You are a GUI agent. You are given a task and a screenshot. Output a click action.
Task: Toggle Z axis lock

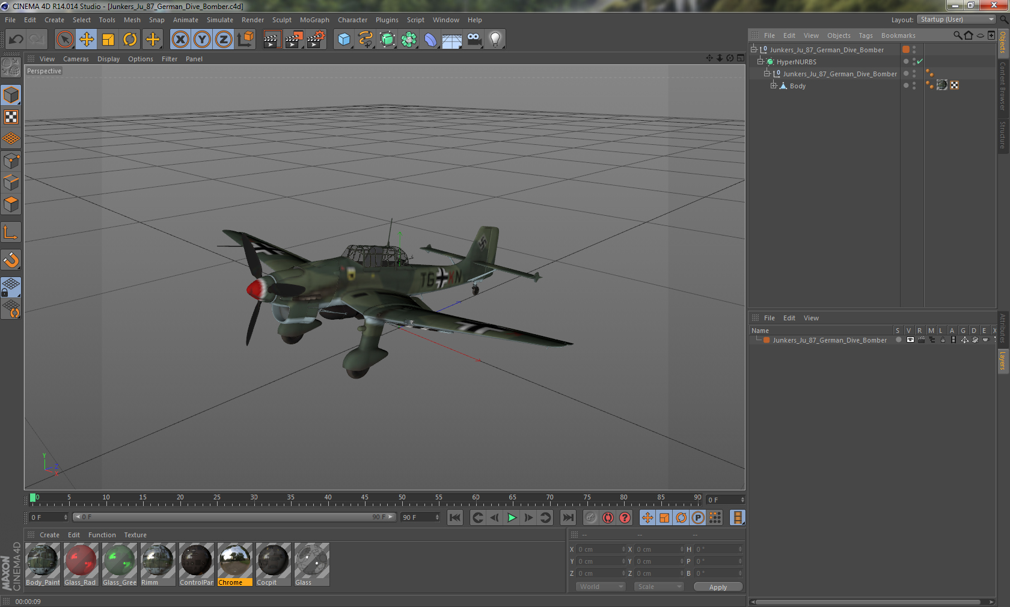[224, 40]
